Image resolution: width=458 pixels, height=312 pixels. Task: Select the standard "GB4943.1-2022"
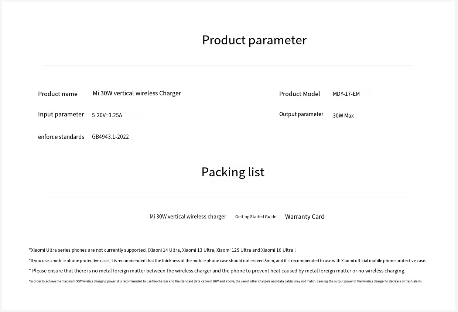coord(110,137)
